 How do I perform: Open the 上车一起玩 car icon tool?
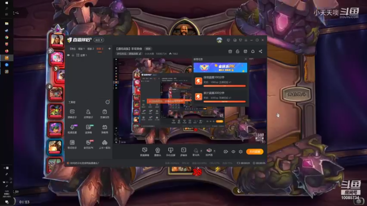pos(105,144)
